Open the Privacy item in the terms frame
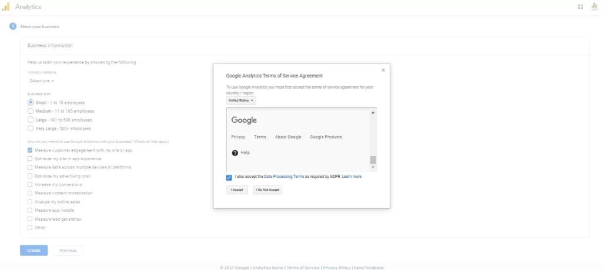This screenshot has width=602, height=270. tap(238, 137)
